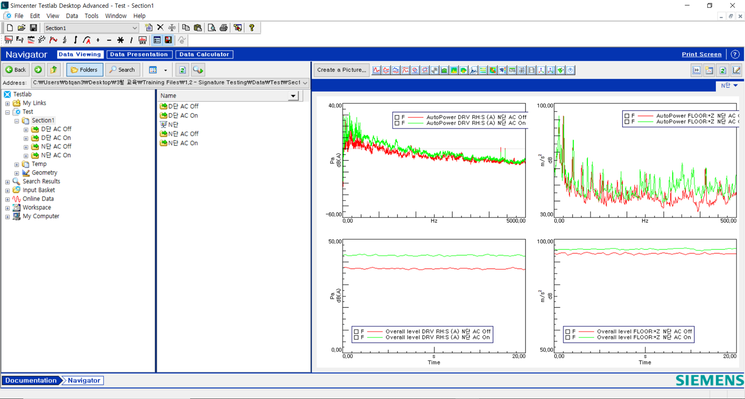Viewport: 745px width, 399px height.
Task: Switch to Data Presentation tab
Action: 139,54
